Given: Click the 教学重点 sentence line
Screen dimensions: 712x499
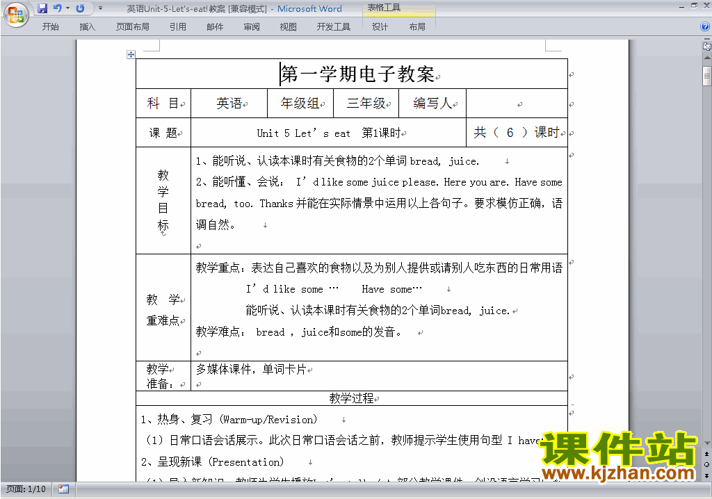Looking at the screenshot, I should (x=379, y=268).
